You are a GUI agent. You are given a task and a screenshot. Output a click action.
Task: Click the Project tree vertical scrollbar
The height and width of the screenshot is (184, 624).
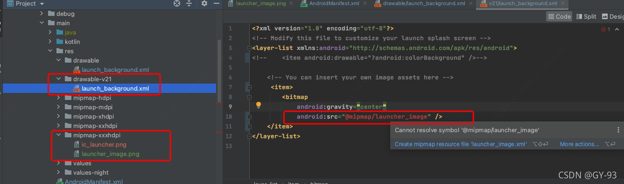pyautogui.click(x=219, y=70)
